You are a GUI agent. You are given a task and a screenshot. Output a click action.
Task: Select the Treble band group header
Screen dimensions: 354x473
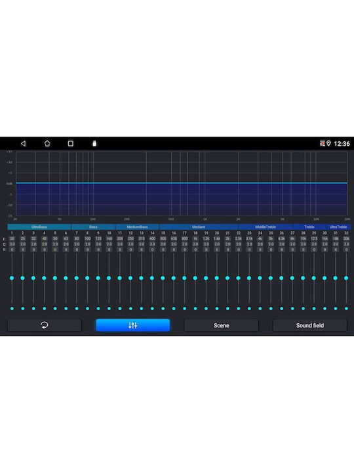pos(309,227)
